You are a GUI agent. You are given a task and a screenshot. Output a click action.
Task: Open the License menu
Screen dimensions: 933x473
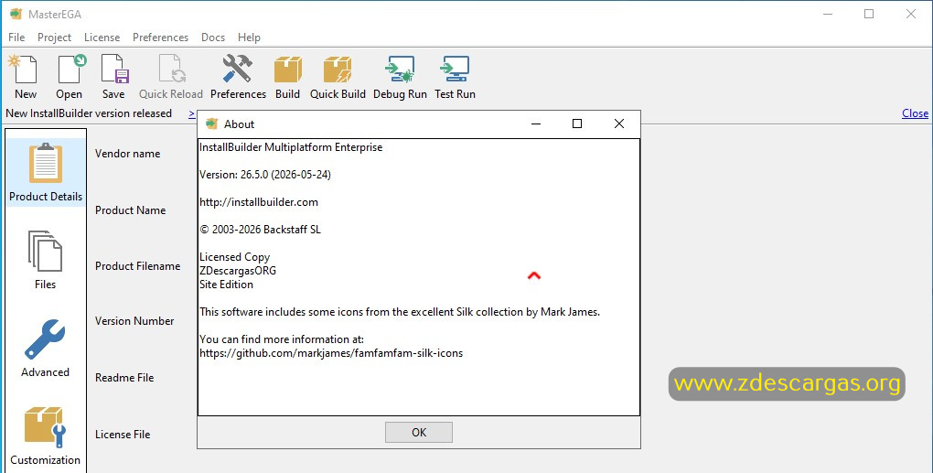102,37
